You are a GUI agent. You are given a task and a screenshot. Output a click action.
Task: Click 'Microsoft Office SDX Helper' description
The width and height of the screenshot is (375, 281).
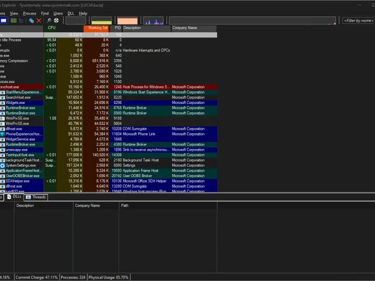(x=144, y=181)
